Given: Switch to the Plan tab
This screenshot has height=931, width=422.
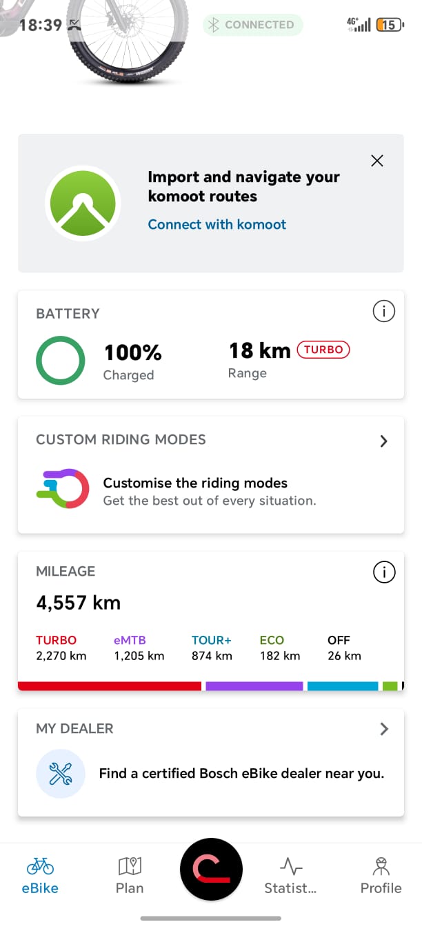Looking at the screenshot, I should (130, 876).
